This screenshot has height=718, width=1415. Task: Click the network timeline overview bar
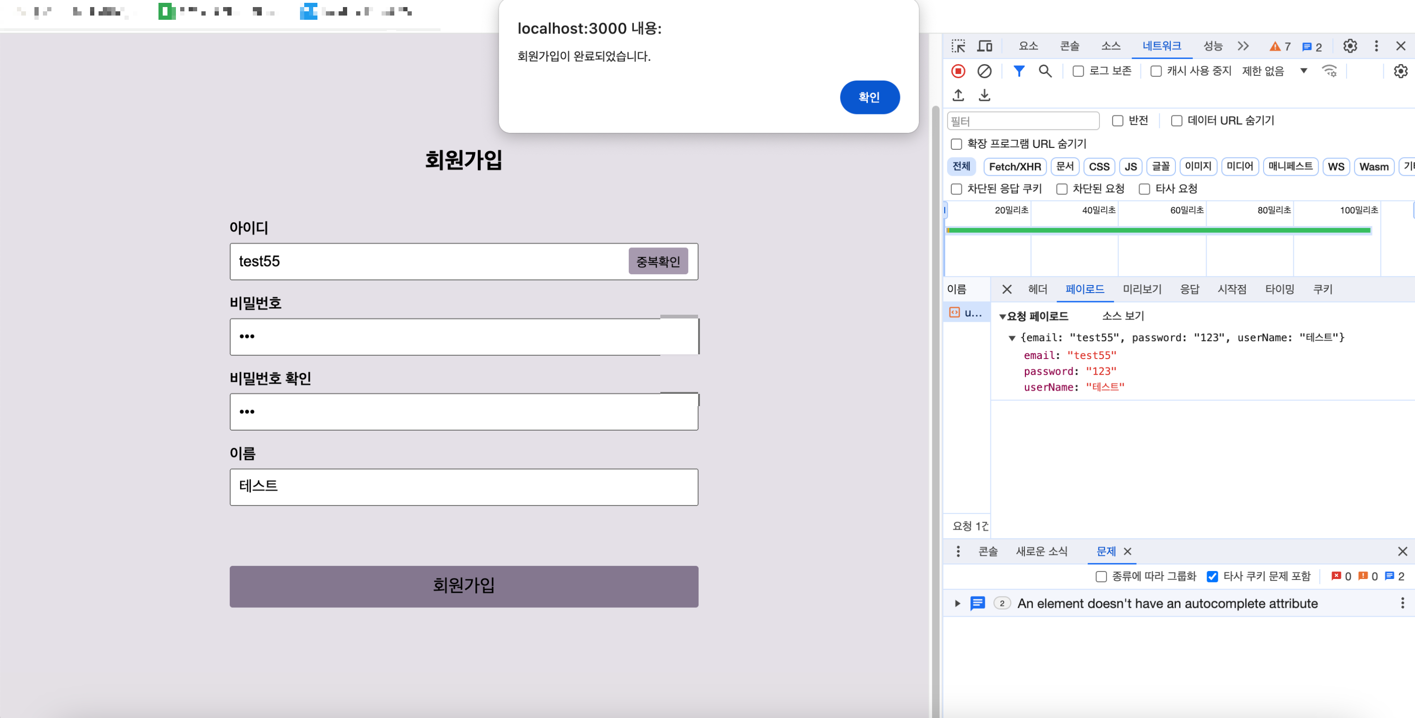tap(1158, 230)
